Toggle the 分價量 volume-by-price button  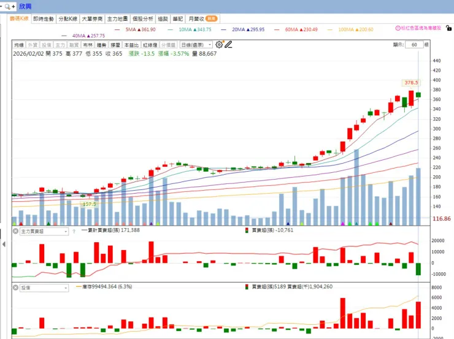click(x=168, y=45)
